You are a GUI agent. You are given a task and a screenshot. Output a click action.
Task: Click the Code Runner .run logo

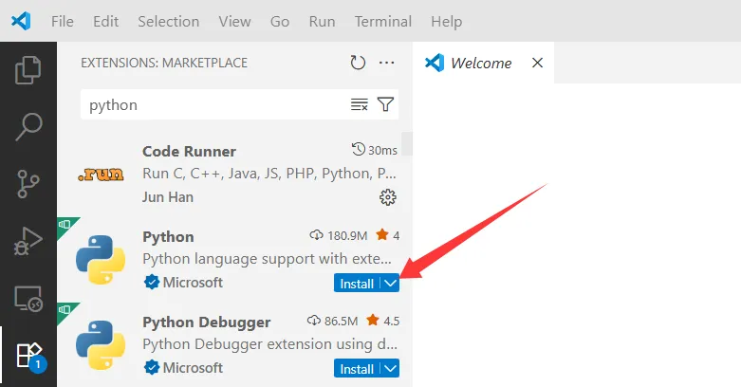pos(101,175)
